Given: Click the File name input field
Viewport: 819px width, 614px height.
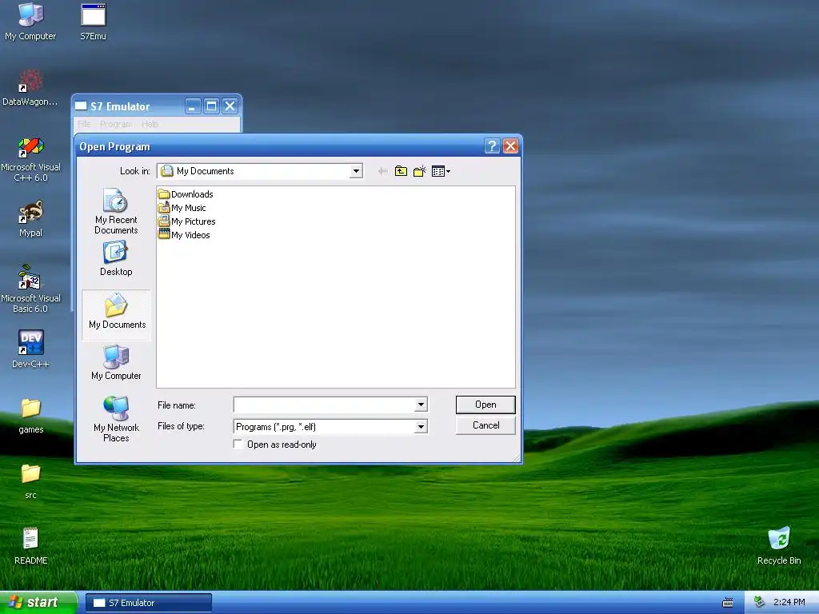Looking at the screenshot, I should (x=325, y=404).
